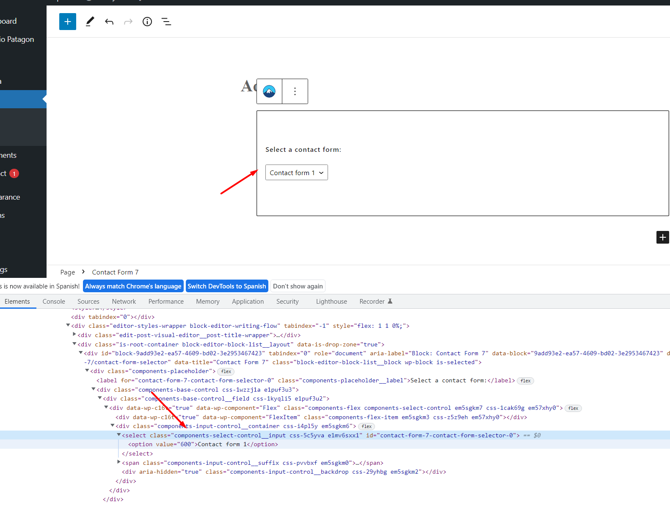Click Always match Chrome's language button
The height and width of the screenshot is (505, 670).
[133, 286]
